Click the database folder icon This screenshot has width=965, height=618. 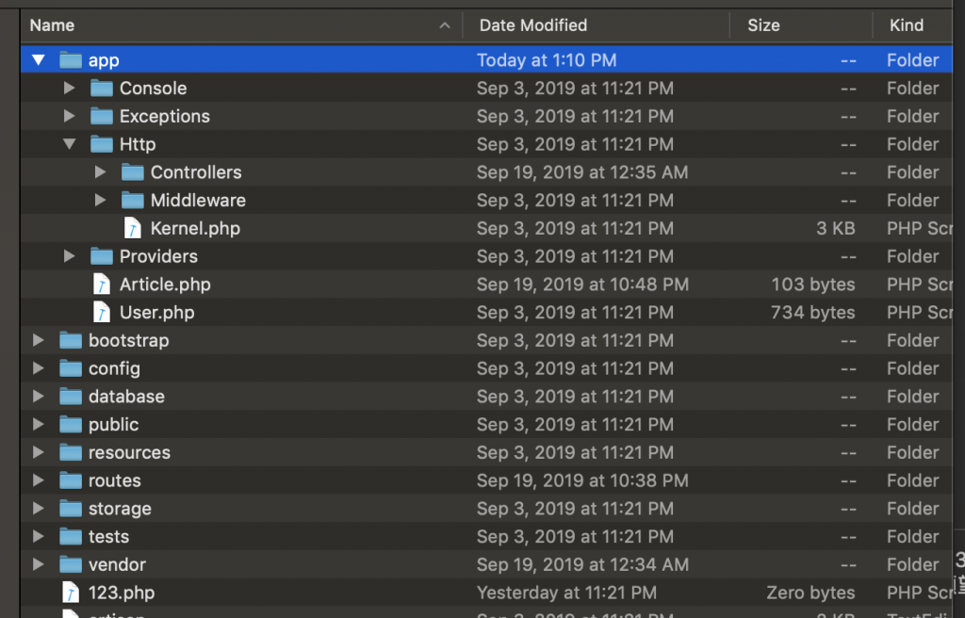[x=71, y=397]
